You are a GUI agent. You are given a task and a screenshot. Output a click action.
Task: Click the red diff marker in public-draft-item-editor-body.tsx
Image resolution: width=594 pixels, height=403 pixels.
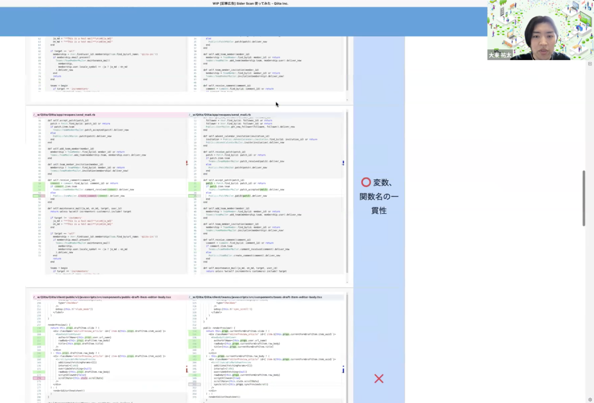click(x=187, y=369)
